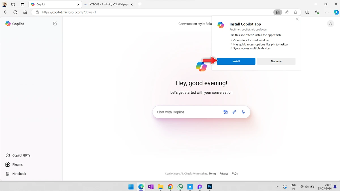Click the microphone icon in chat box
This screenshot has width=340, height=191.
[x=243, y=112]
